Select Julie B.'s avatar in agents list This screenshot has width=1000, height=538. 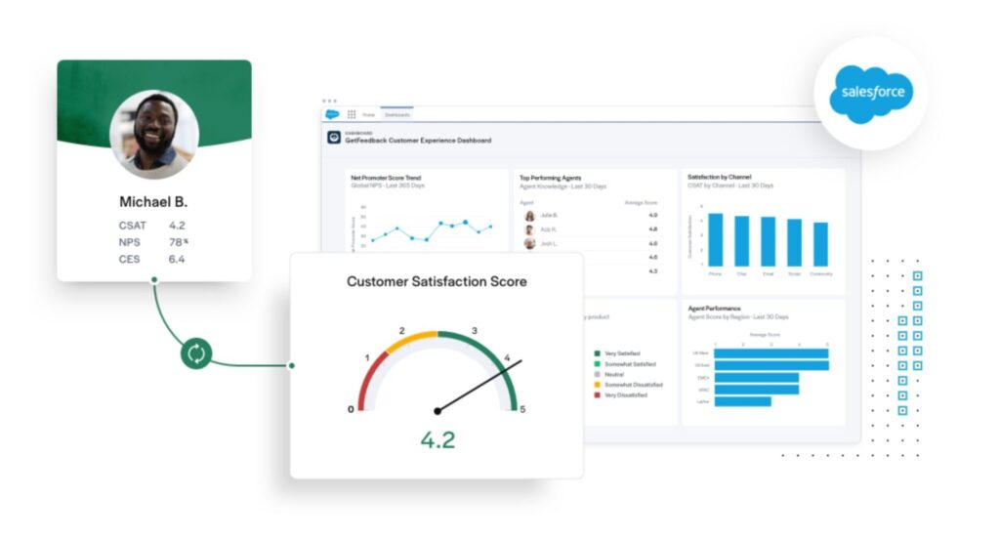[529, 216]
